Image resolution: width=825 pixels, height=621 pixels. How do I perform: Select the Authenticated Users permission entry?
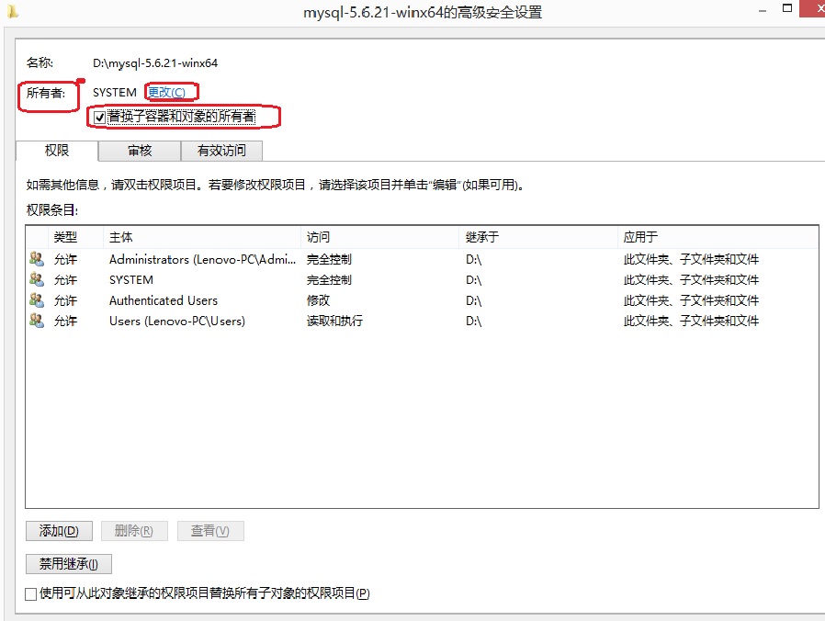[164, 300]
